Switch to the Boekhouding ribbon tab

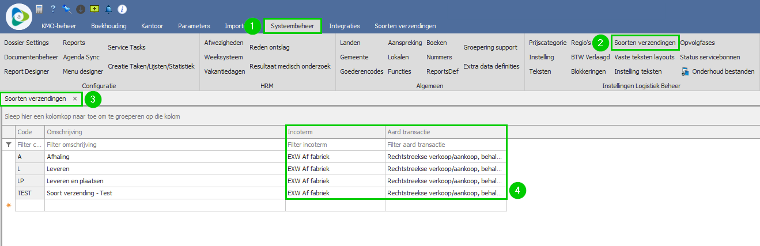pos(108,26)
